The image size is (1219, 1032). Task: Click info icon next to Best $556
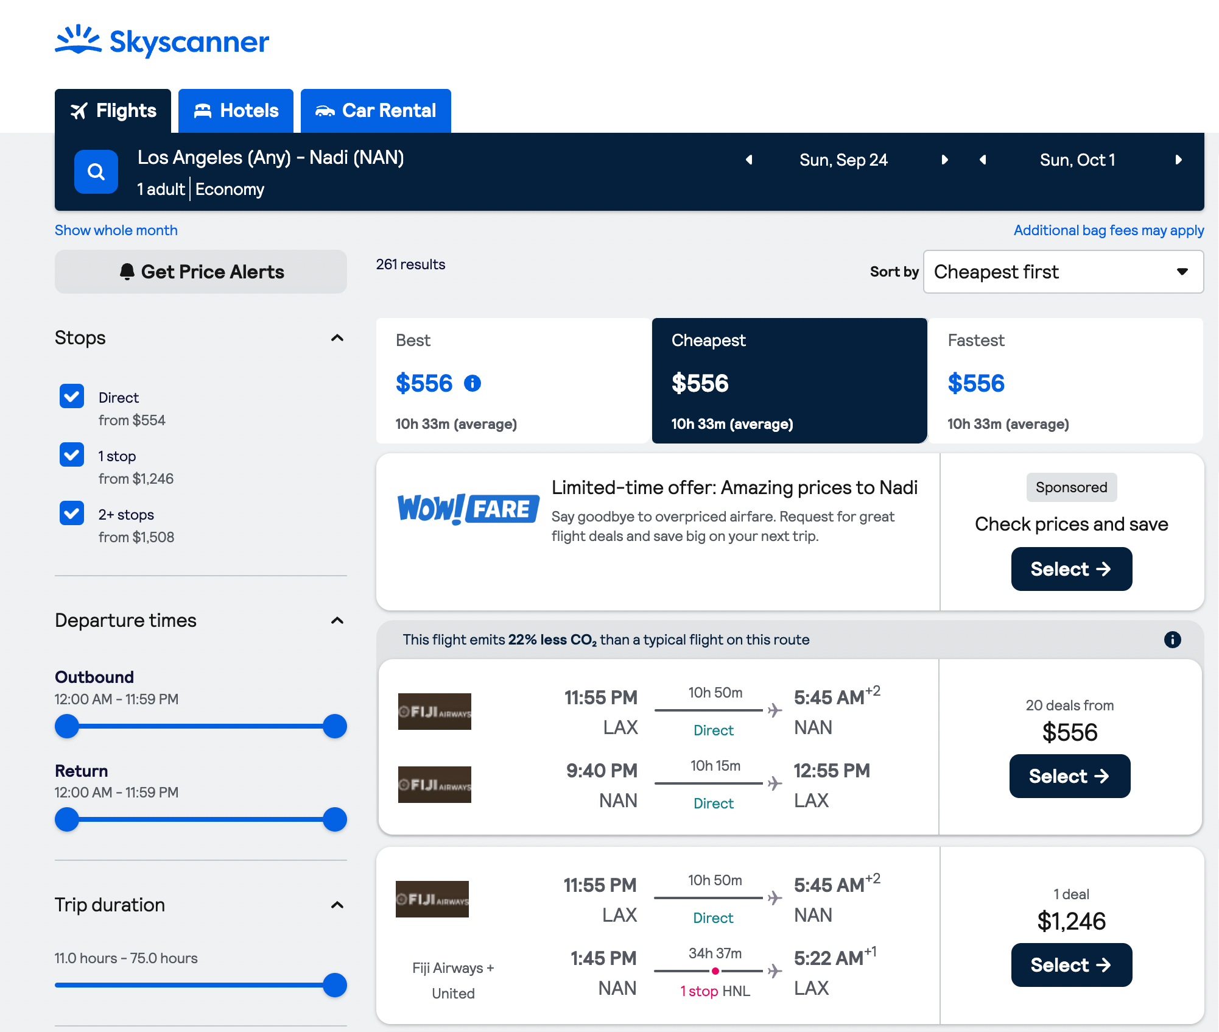point(472,383)
